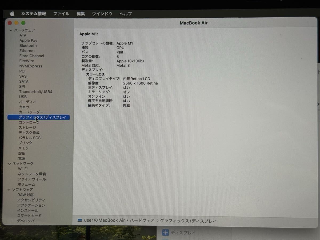This screenshot has width=320, height=240.
Task: Select ストレージ in the sidebar
Action: [27, 127]
